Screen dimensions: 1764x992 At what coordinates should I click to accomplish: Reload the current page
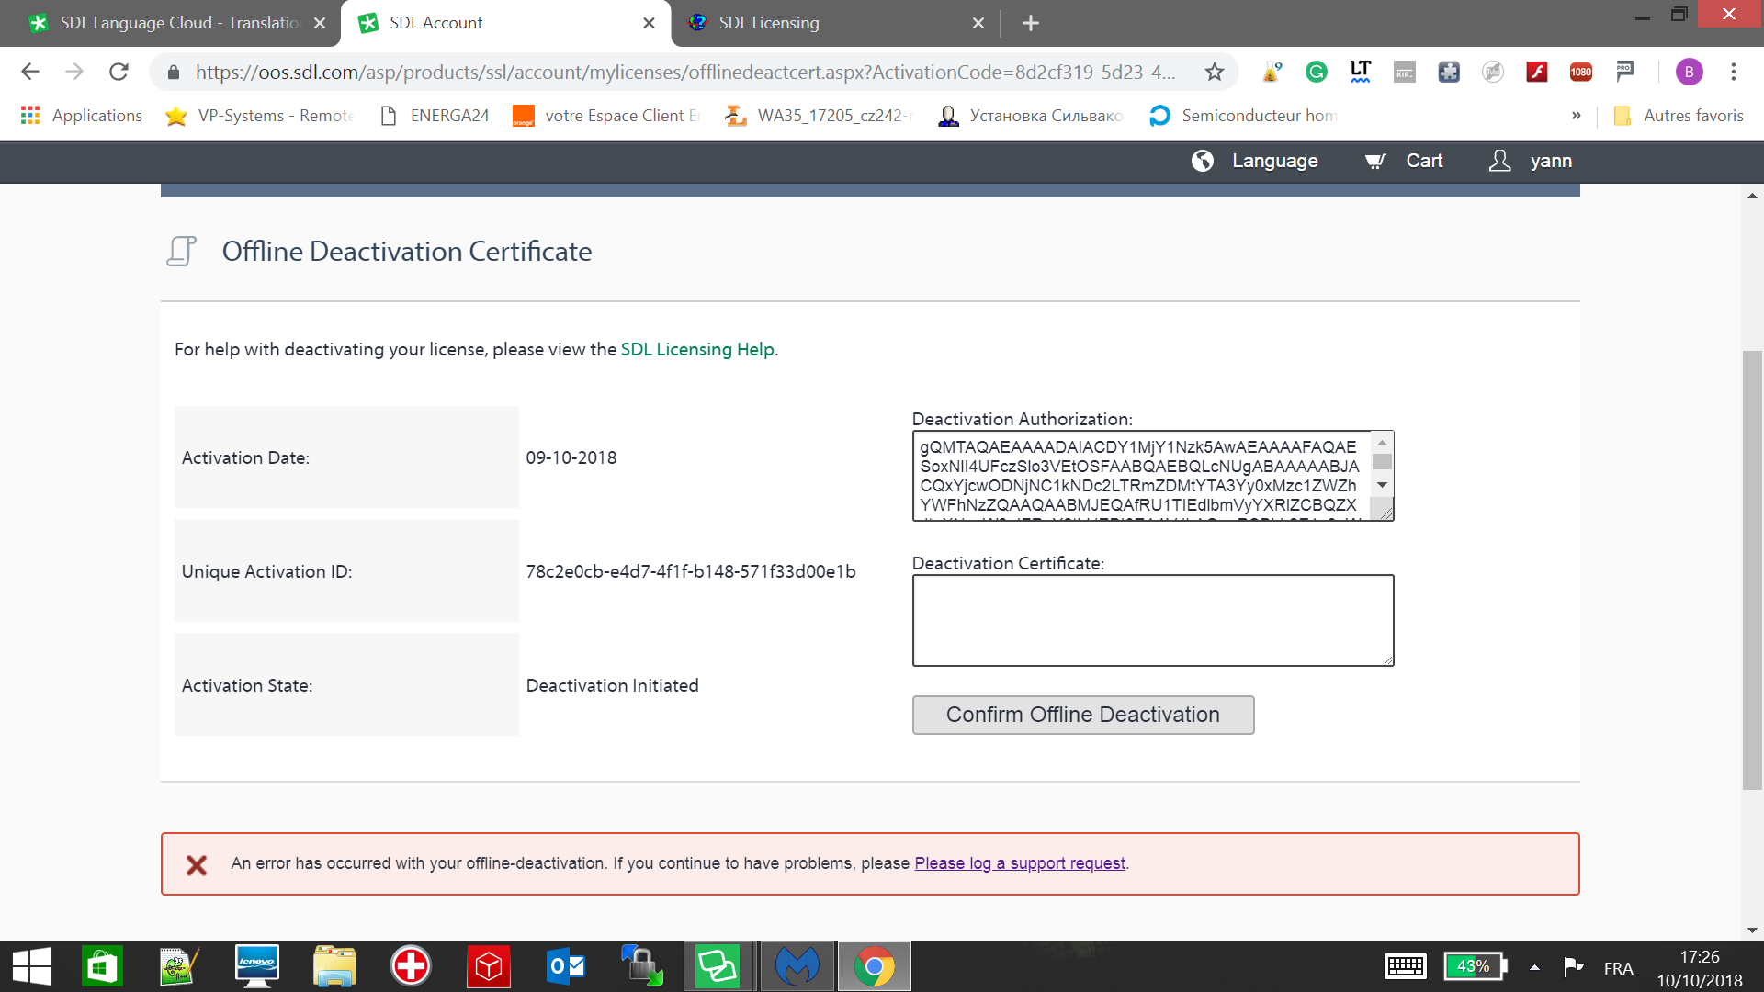coord(119,72)
